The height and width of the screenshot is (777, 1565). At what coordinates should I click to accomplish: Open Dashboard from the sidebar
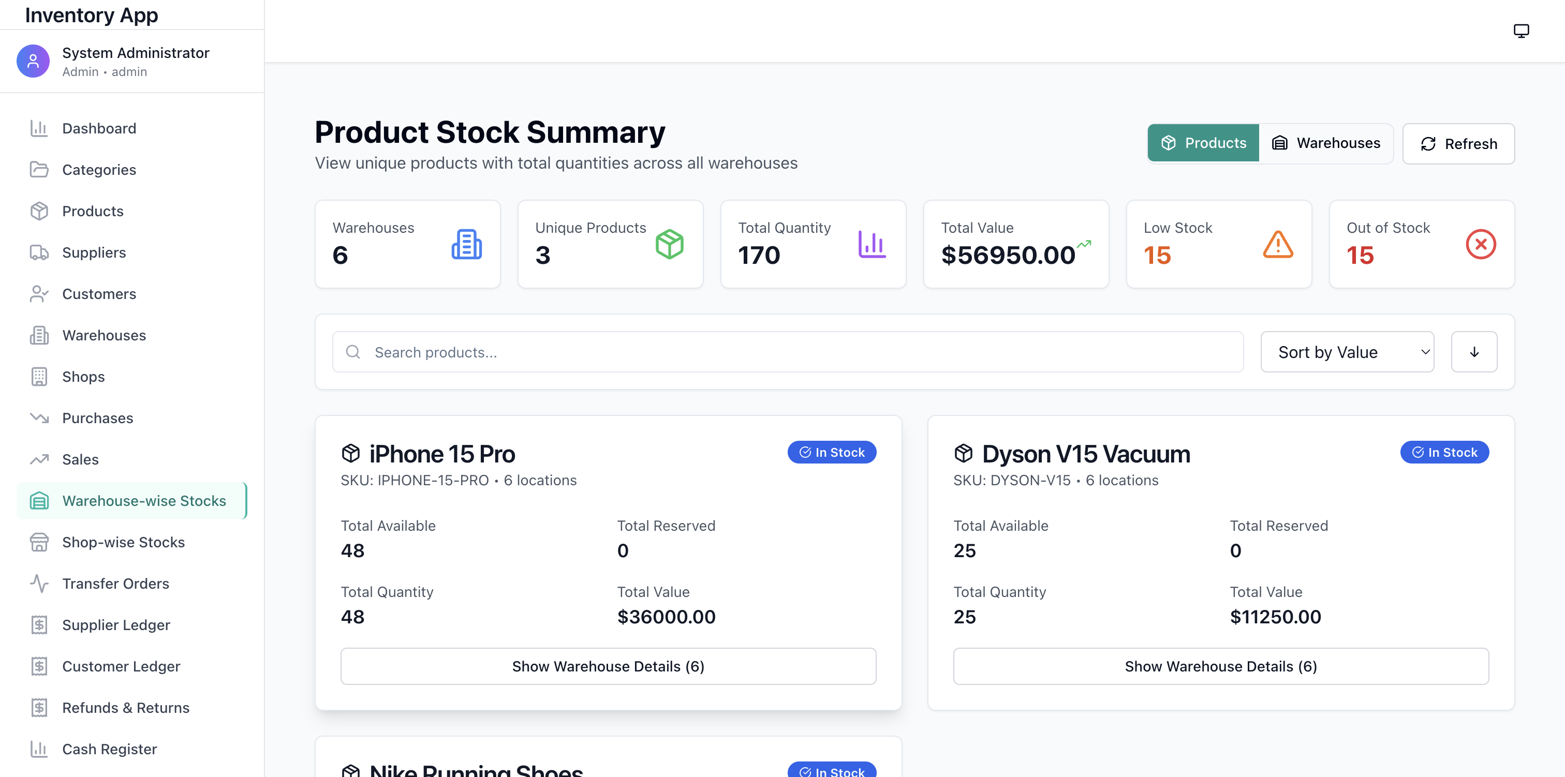132,128
